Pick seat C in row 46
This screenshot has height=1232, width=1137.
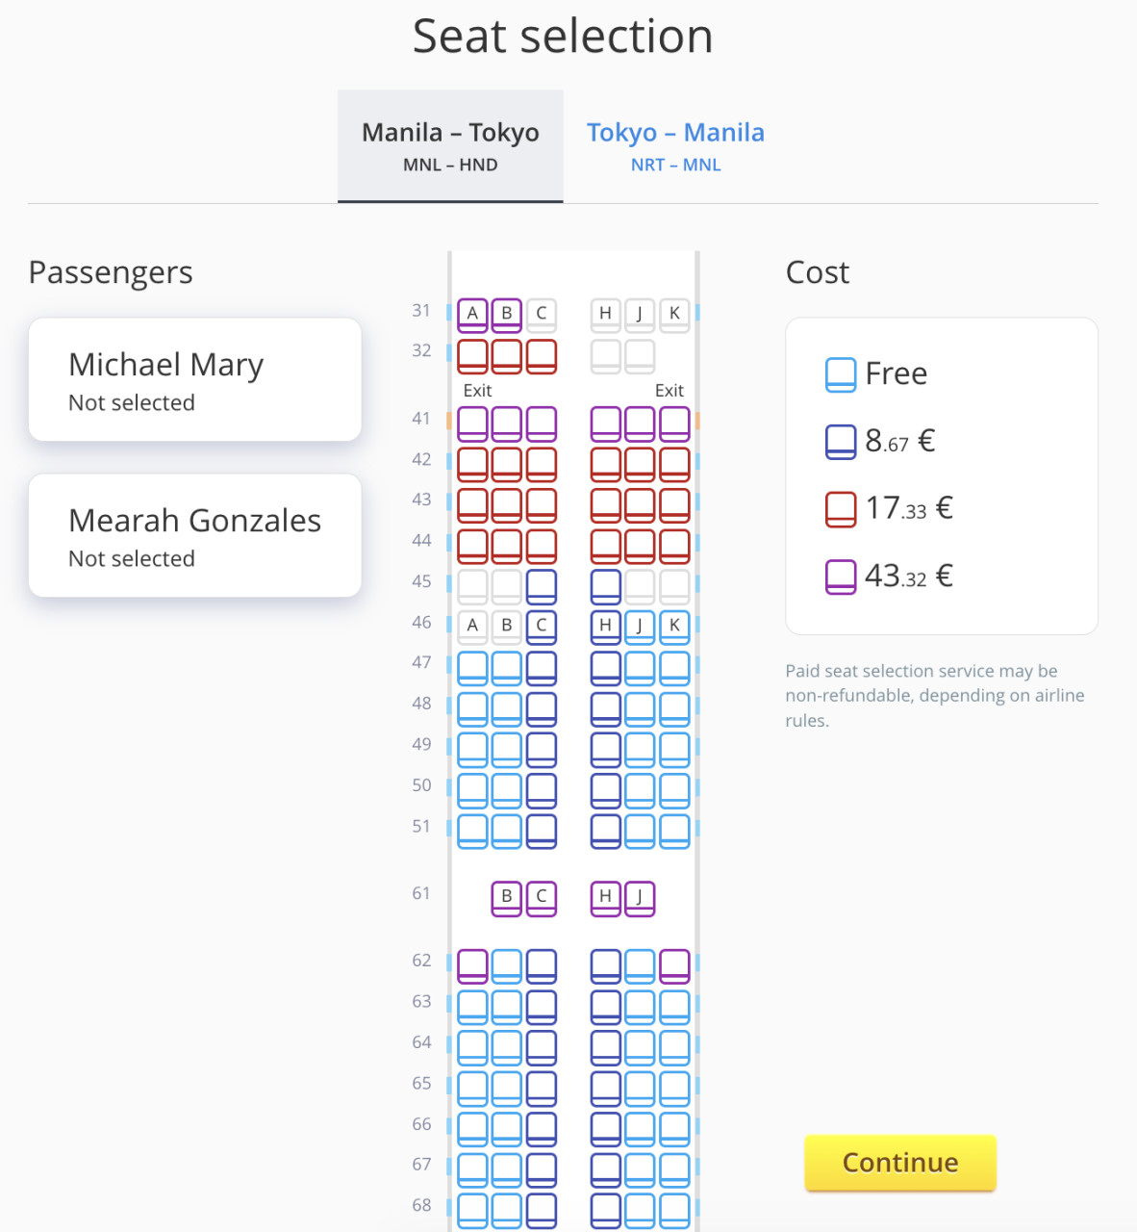click(542, 626)
